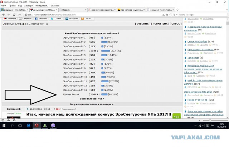Screen dimensions: 229x148
Task: Reload the page with the refresh icon
Action: pyautogui.click(x=14, y=15)
